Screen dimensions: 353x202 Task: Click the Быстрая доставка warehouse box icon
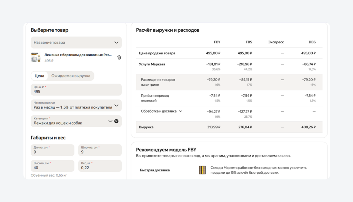coord(202,170)
